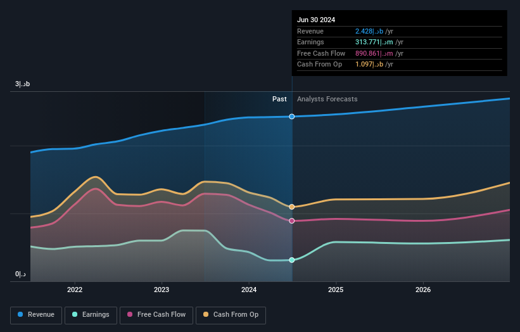
Task: Toggle the Earnings legend series
Action: (91, 315)
